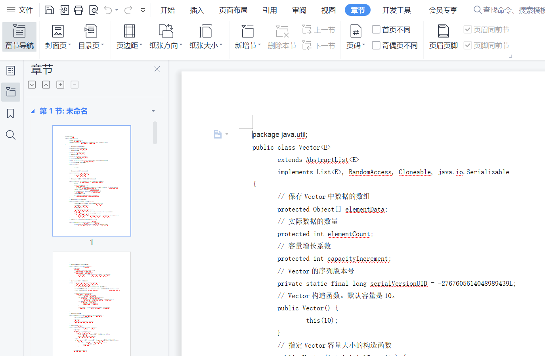This screenshot has width=545, height=356.
Task: Open the 纸张方向 orientation dropdown
Action: pos(166,37)
